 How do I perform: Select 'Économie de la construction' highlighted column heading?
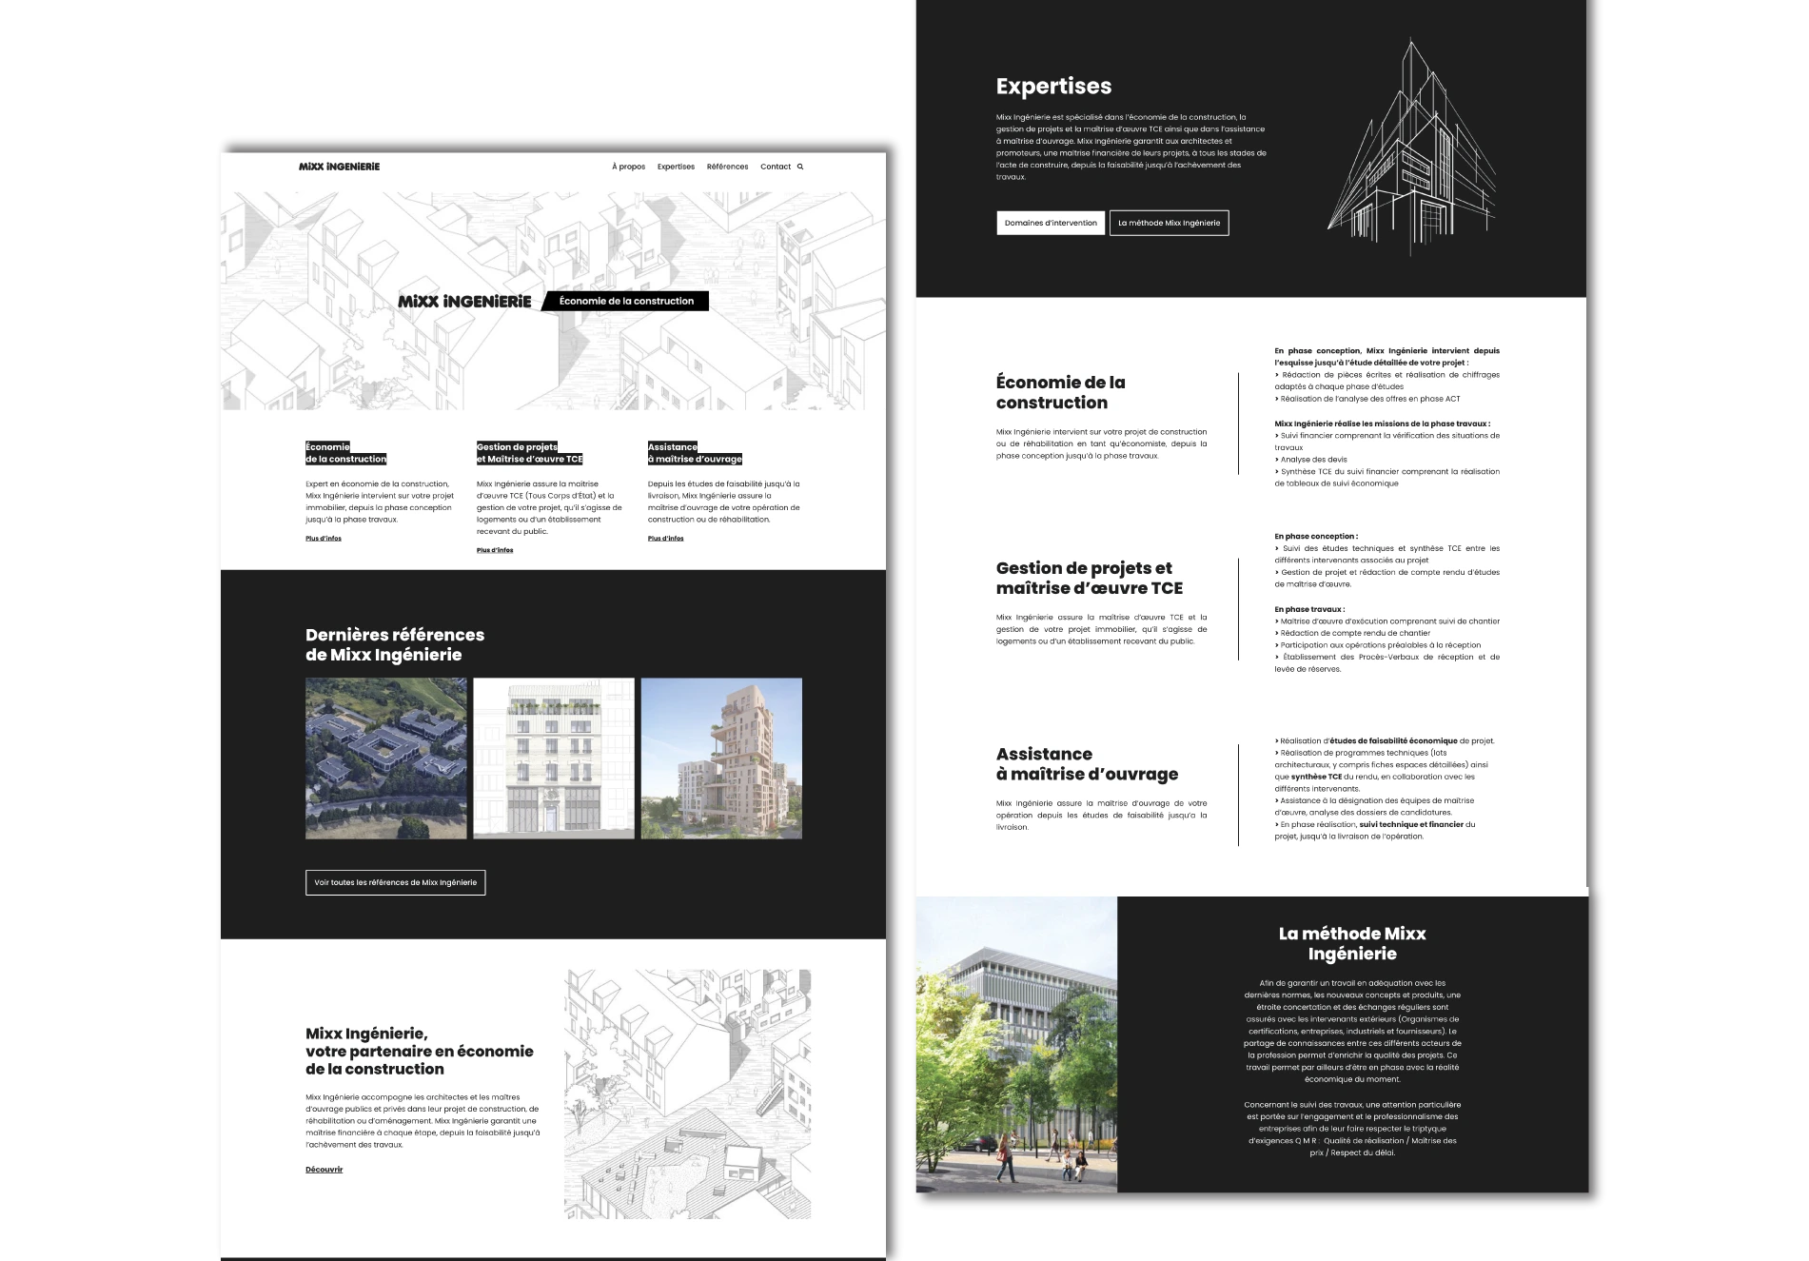tap(346, 453)
